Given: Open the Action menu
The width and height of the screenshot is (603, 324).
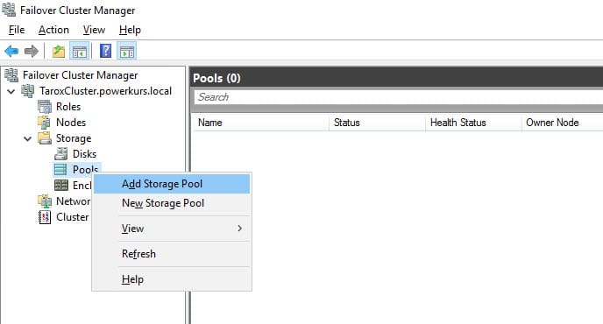Looking at the screenshot, I should tap(53, 30).
